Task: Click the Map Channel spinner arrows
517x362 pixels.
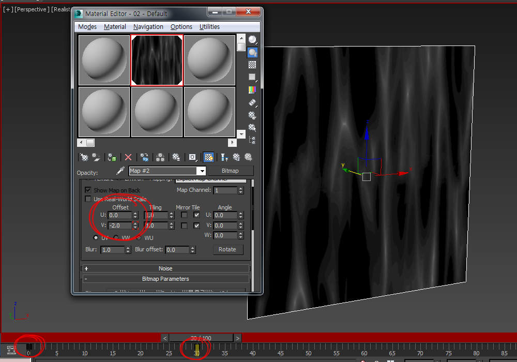Action: (x=241, y=190)
